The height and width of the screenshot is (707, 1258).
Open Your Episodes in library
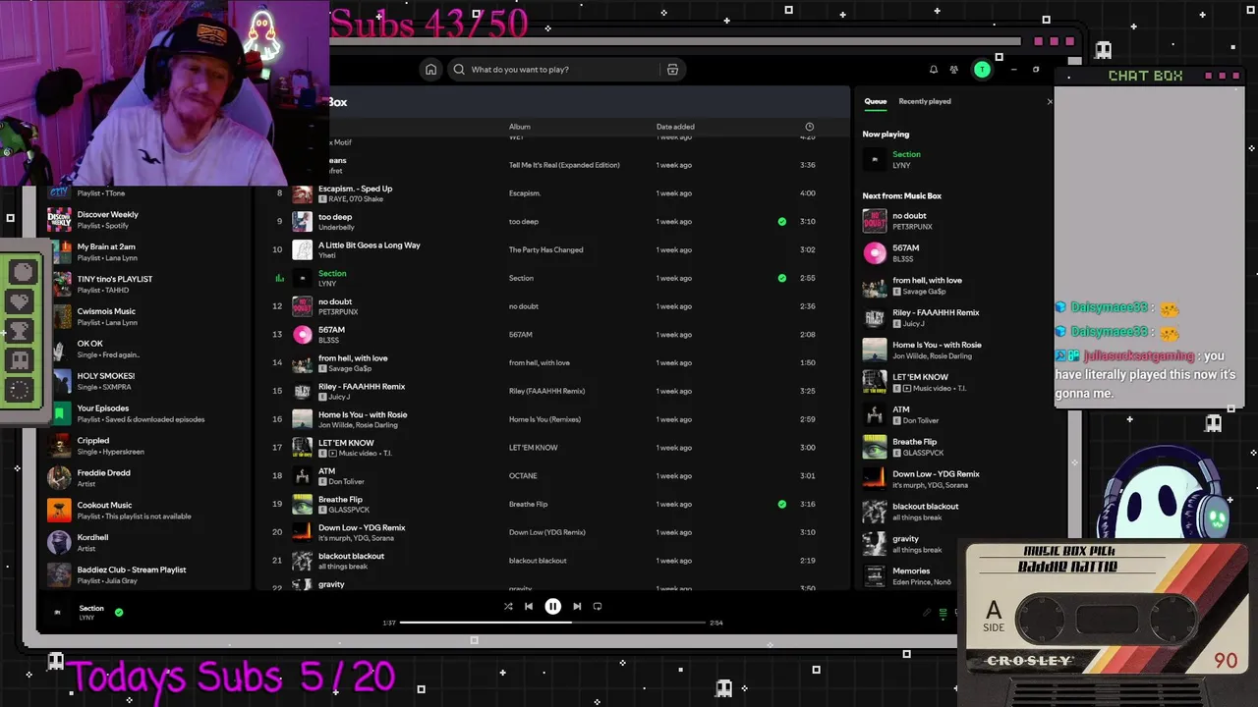[147, 413]
